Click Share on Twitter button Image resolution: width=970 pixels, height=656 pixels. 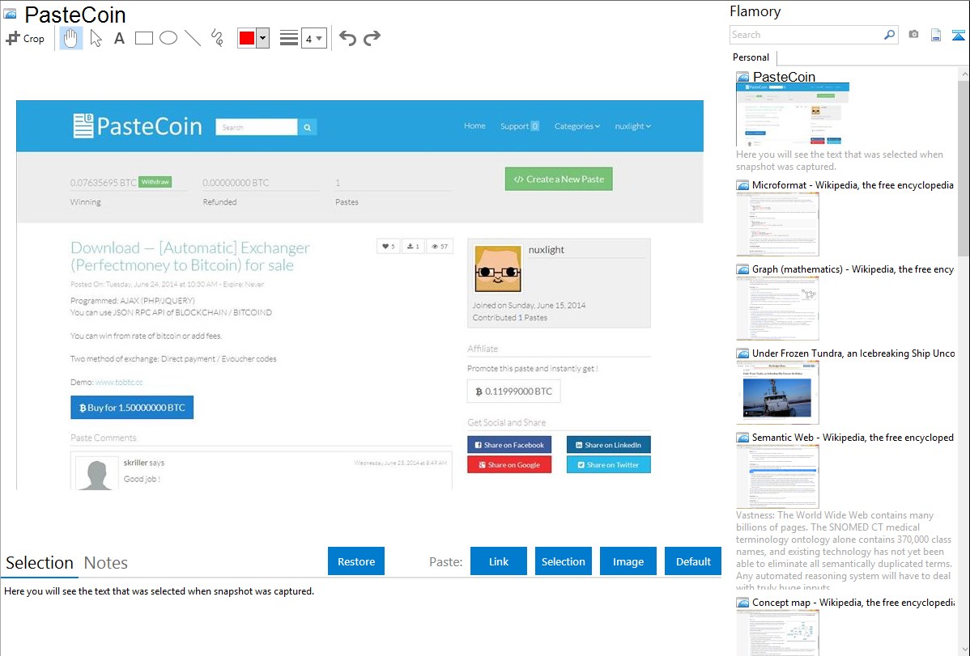[609, 464]
